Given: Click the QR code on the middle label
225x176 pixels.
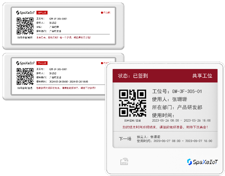Looking at the screenshot, I should [25, 76].
